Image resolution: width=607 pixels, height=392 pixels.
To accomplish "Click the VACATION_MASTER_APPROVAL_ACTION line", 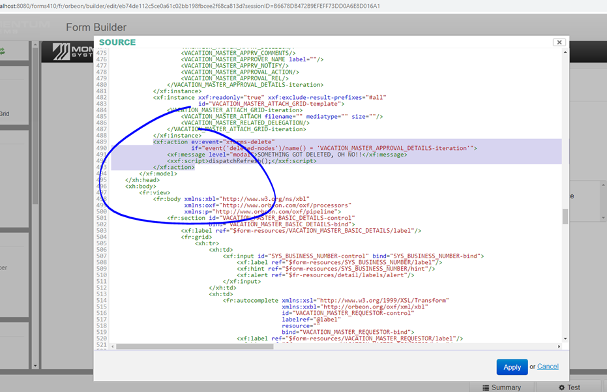I will point(240,72).
